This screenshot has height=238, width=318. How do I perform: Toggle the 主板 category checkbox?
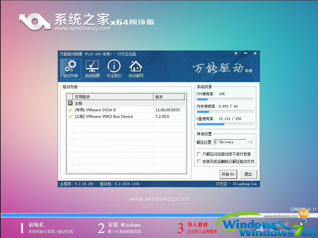[x=70, y=103]
